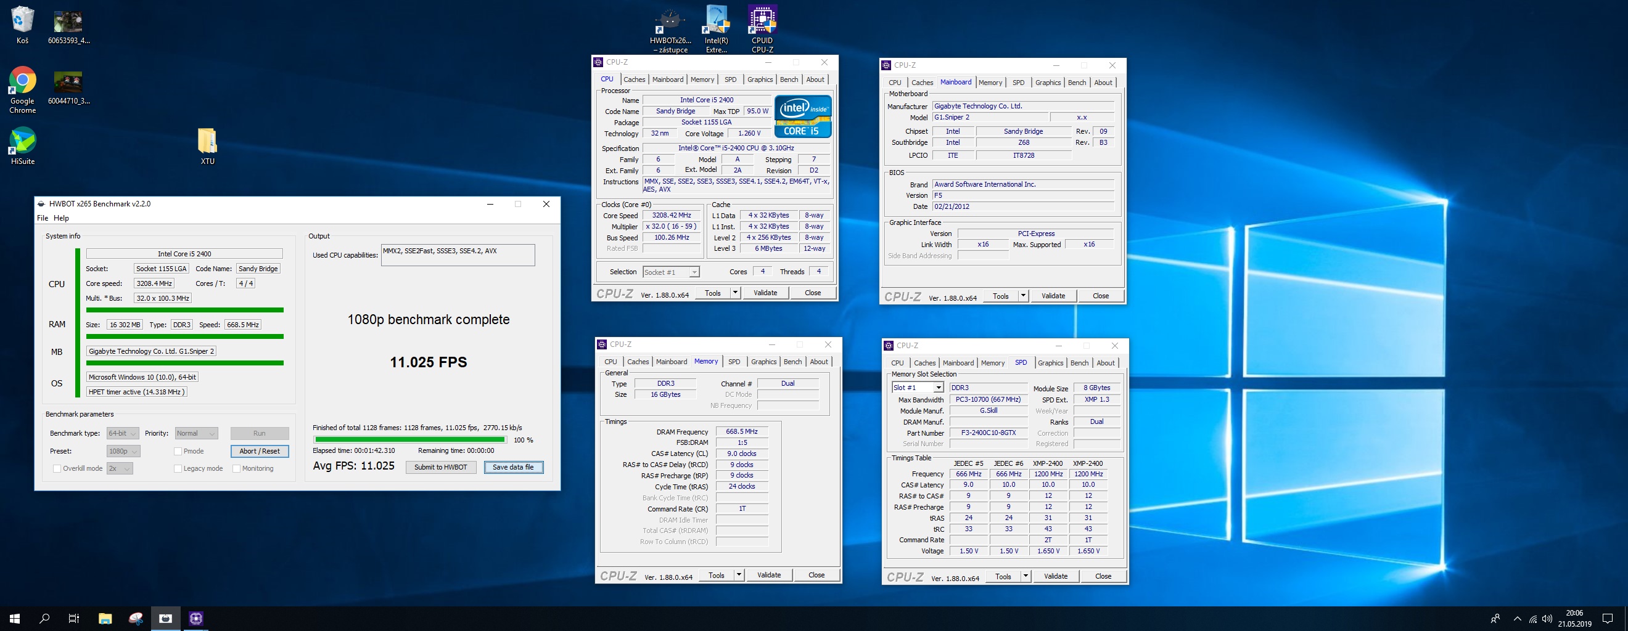Click Validate in CPU-Z CPU window

(765, 293)
